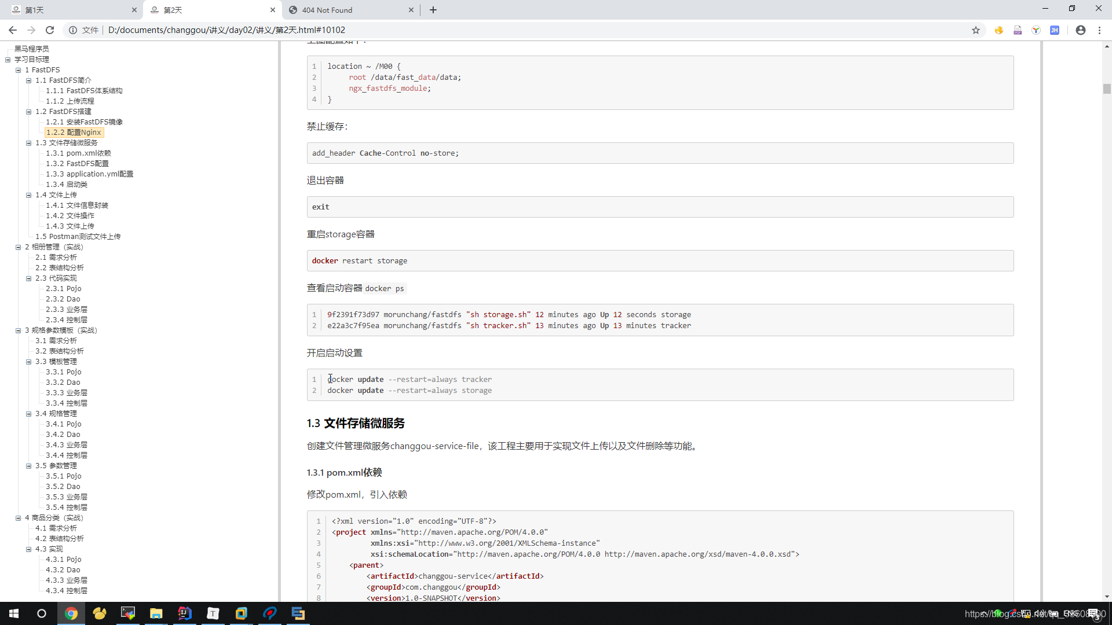This screenshot has width=1112, height=625.
Task: Click the page reload icon
Action: tap(50, 30)
